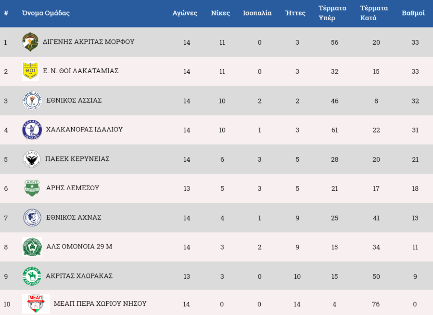Image resolution: width=433 pixels, height=315 pixels.
Task: Click the ΑΡΗΣ ΛΕΜΕΣΟΥ green shield logo
Action: tap(32, 188)
